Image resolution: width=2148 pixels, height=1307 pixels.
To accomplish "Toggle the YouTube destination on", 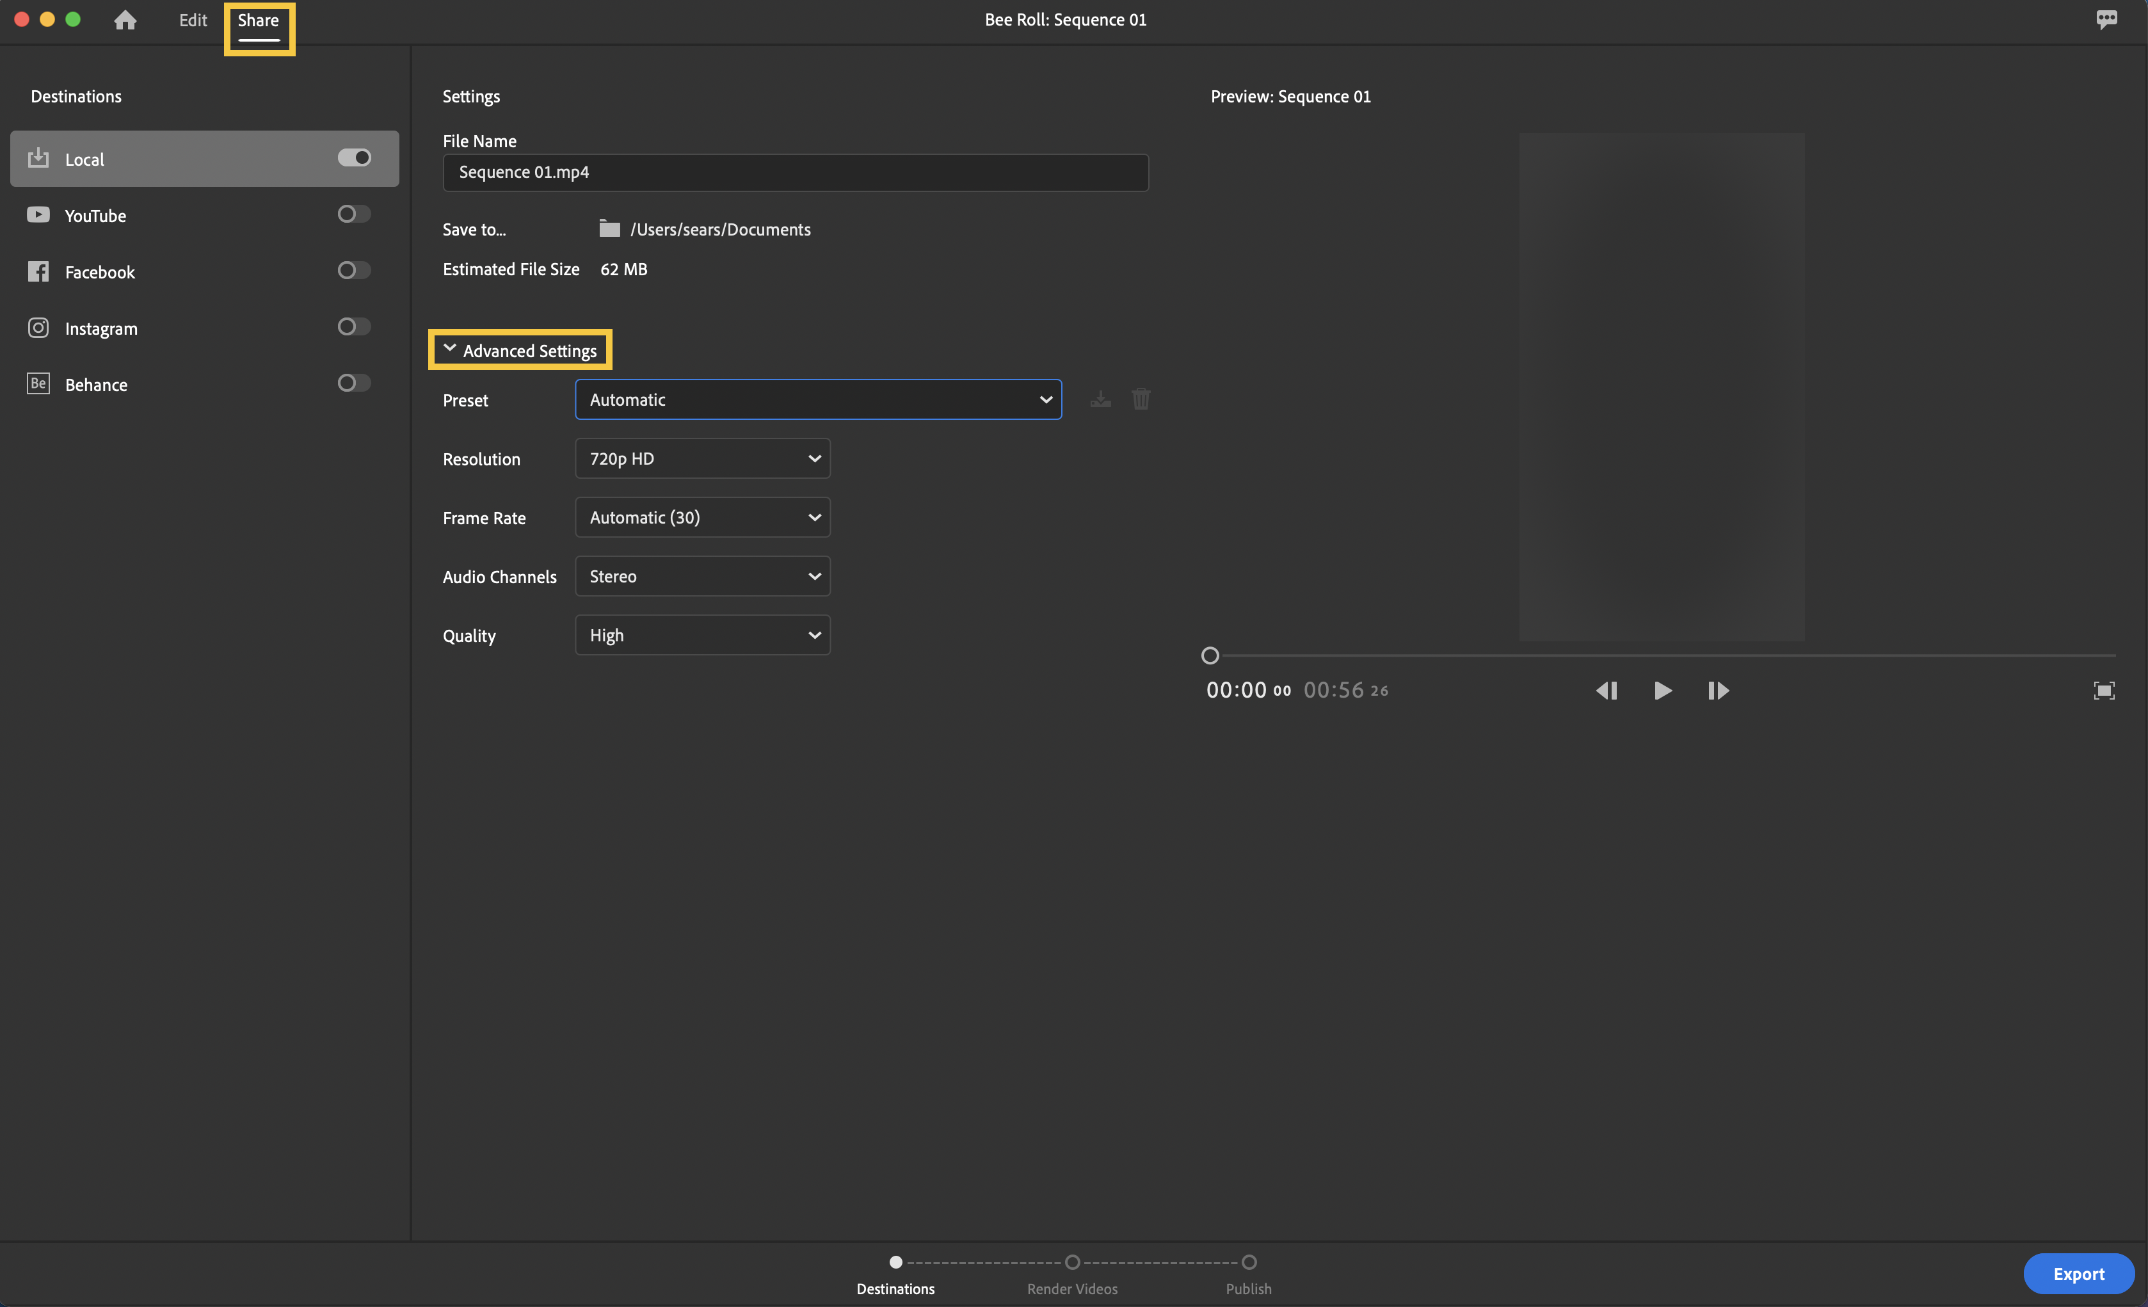I will click(x=354, y=214).
